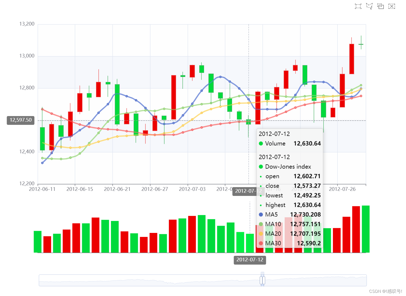Click the highest 12,630.64 tooltip value
The width and height of the screenshot is (406, 296).
tap(307, 205)
